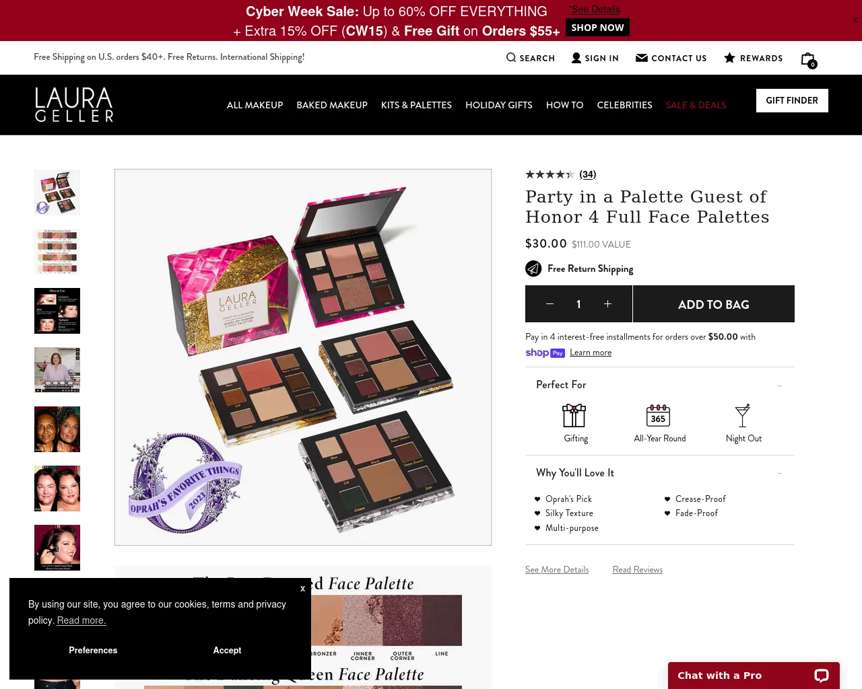Click the star rating with 34 reviews

(x=560, y=174)
